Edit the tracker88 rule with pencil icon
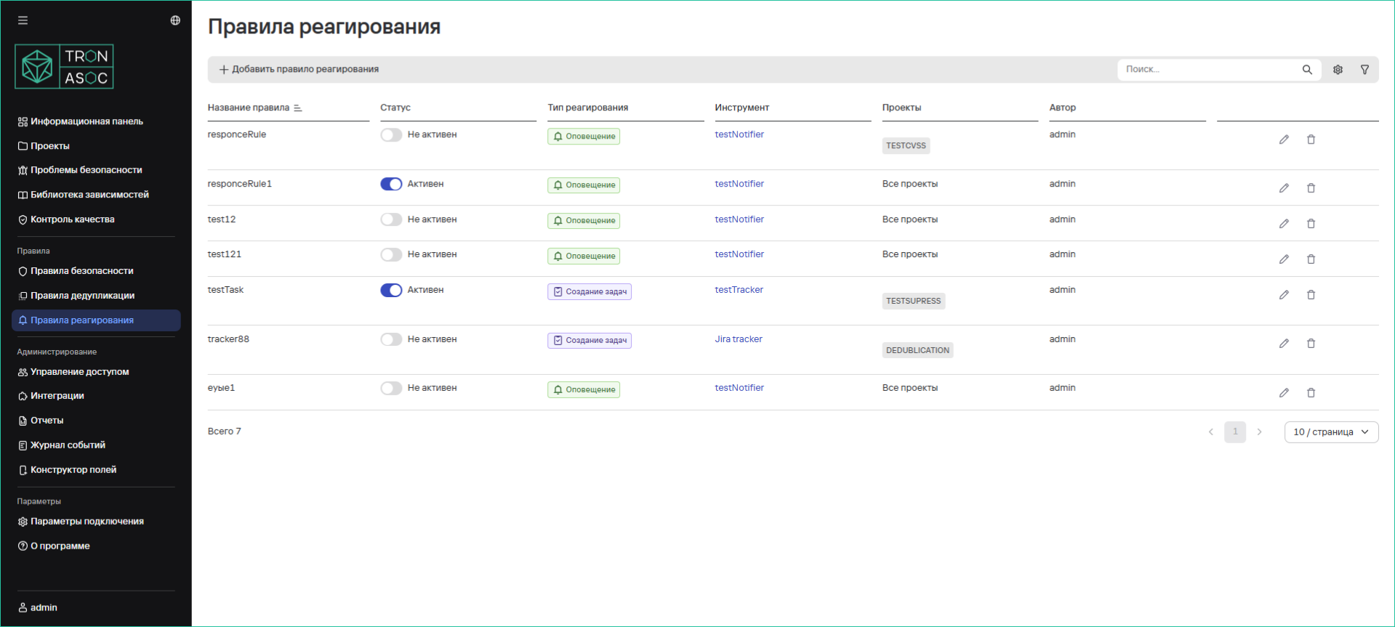 click(x=1284, y=344)
